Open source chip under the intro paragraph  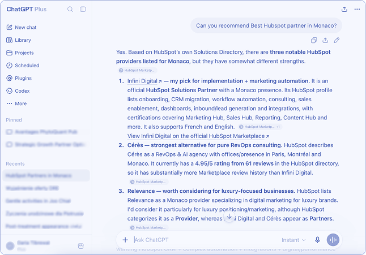(x=138, y=70)
